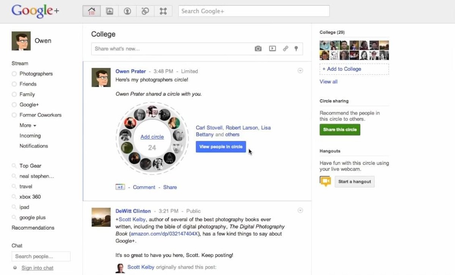Click the video icon in share box
The width and height of the screenshot is (455, 275).
tap(272, 48)
